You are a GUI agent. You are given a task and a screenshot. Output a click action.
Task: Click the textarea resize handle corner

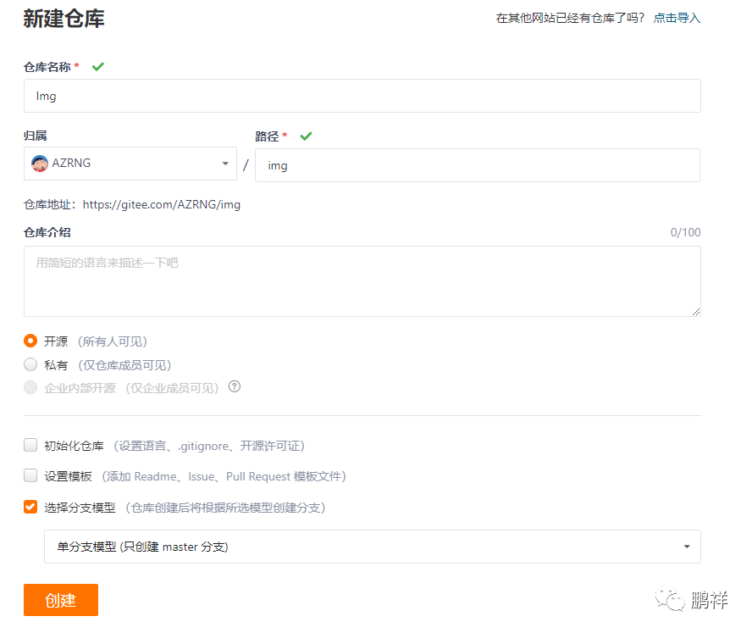(x=696, y=312)
